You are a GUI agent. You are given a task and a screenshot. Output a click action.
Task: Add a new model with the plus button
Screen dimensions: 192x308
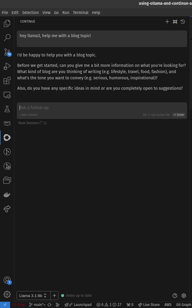54,295
